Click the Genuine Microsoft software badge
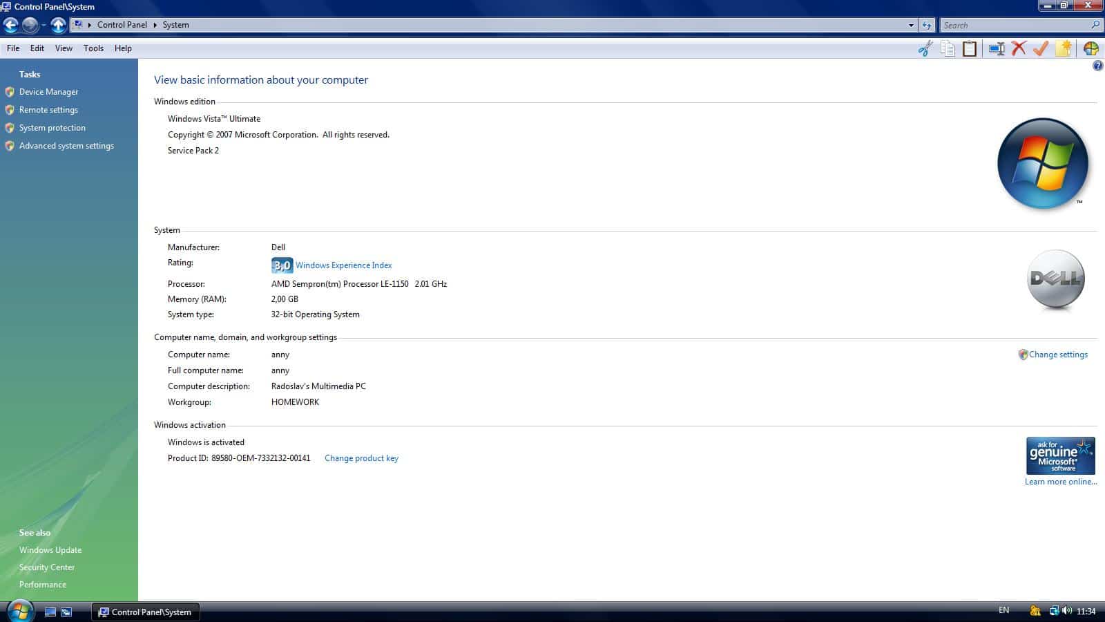The height and width of the screenshot is (622, 1105). click(1060, 455)
